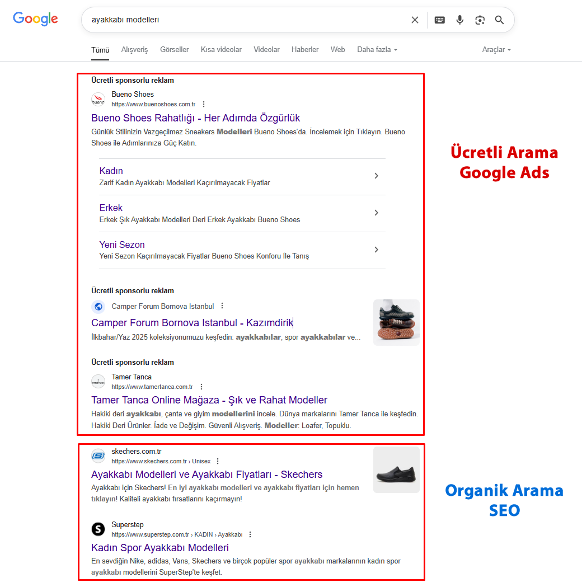582x587 pixels.
Task: Search by image with Lens icon
Action: [x=480, y=20]
